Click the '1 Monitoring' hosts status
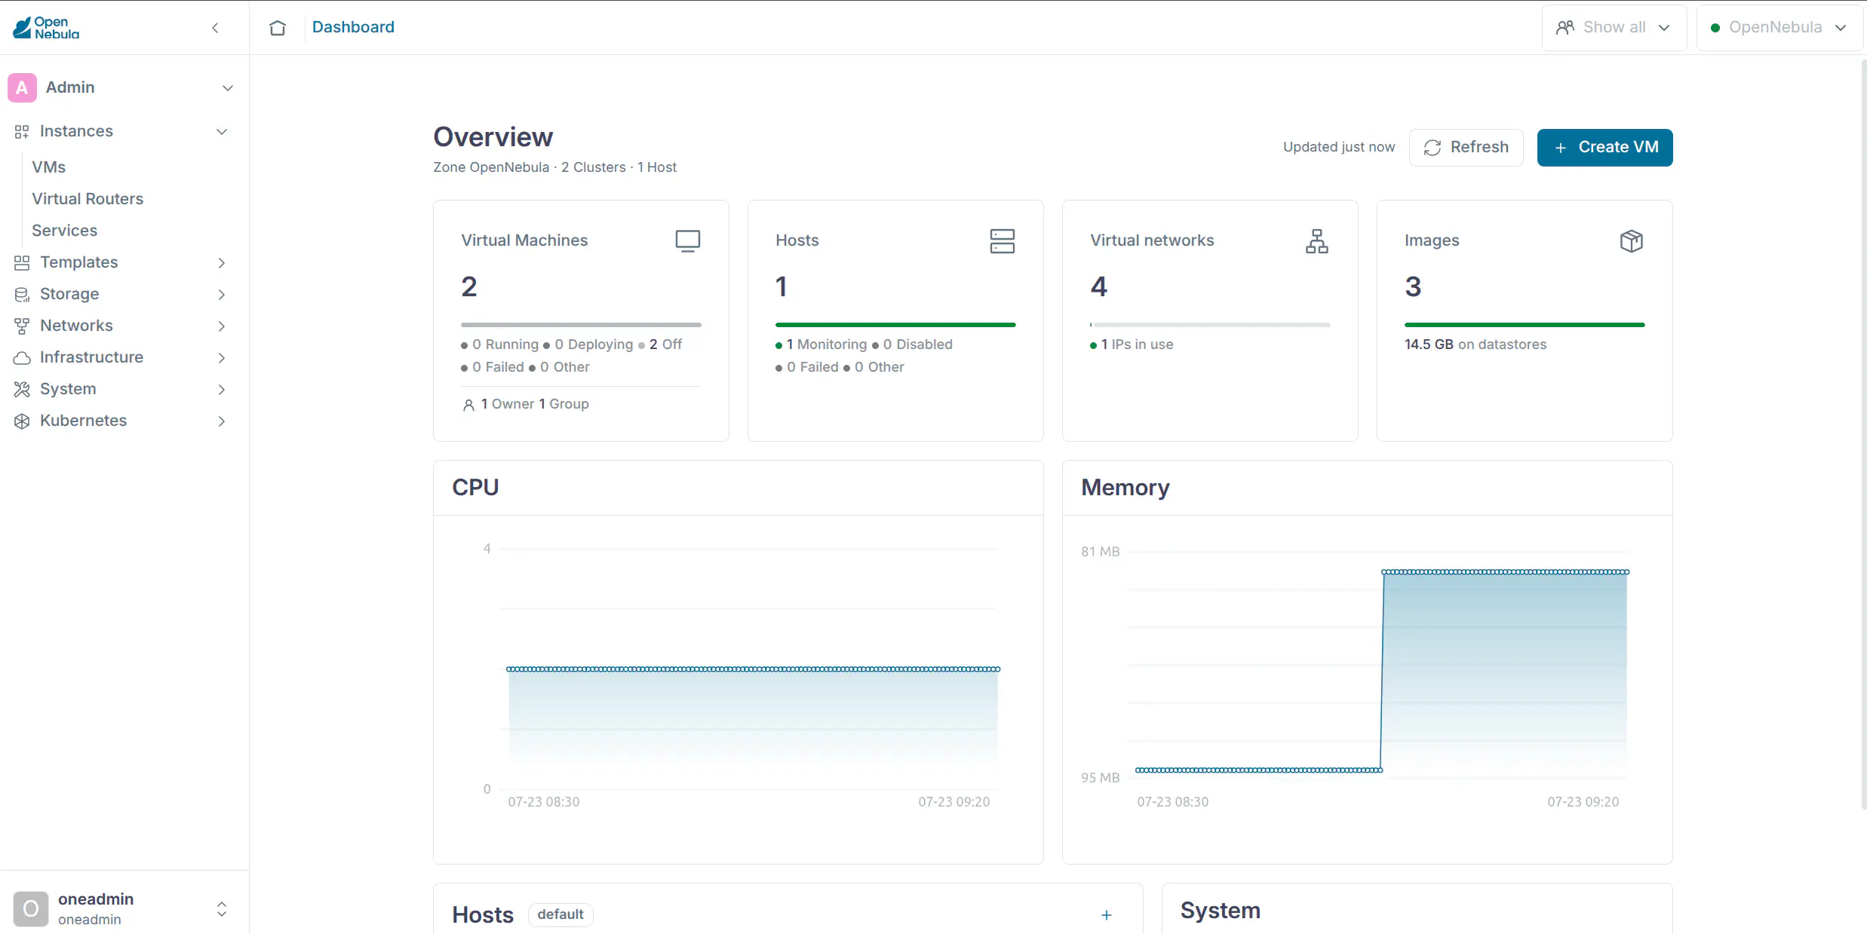The image size is (1867, 934). (827, 345)
